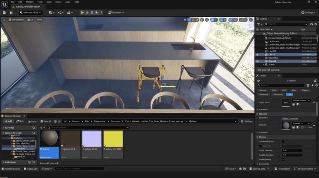319x178 pixels.
Task: Select the All filter in Details
Action: tap(289, 95)
